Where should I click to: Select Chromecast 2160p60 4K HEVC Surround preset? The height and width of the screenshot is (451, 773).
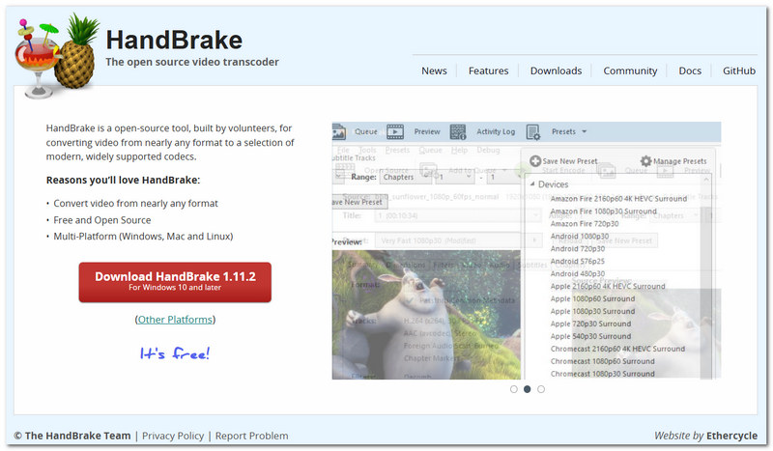click(617, 349)
